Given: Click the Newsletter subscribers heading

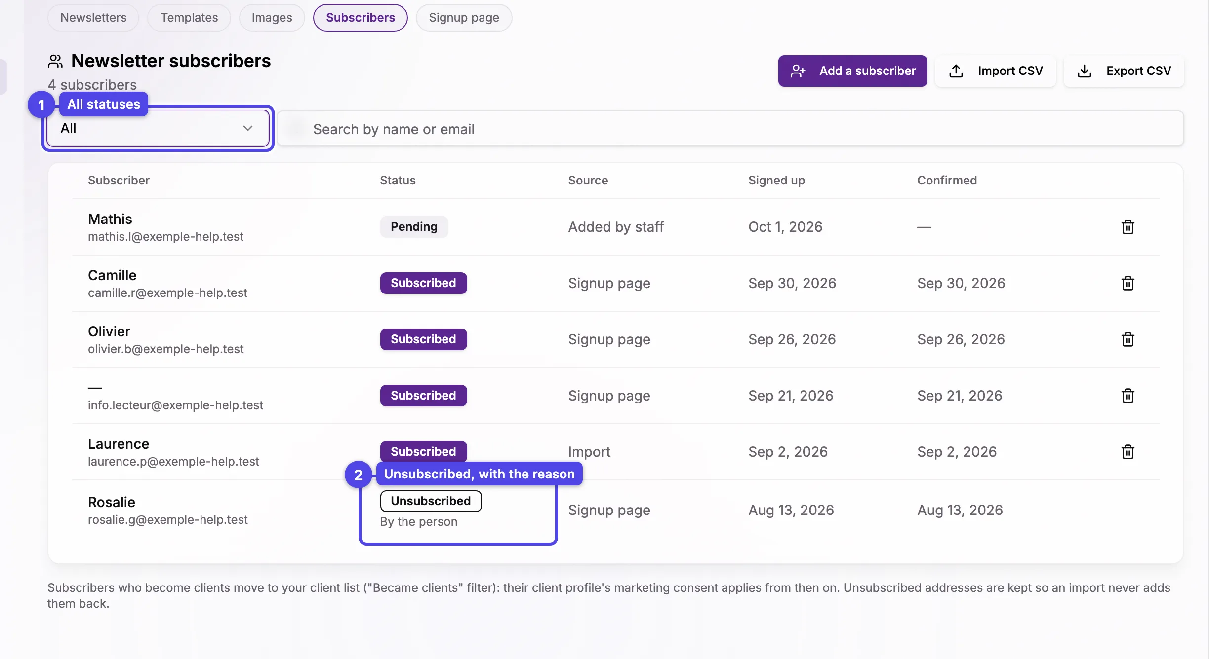Looking at the screenshot, I should tap(171, 61).
